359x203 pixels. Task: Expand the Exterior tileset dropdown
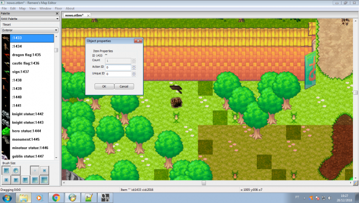pos(30,30)
